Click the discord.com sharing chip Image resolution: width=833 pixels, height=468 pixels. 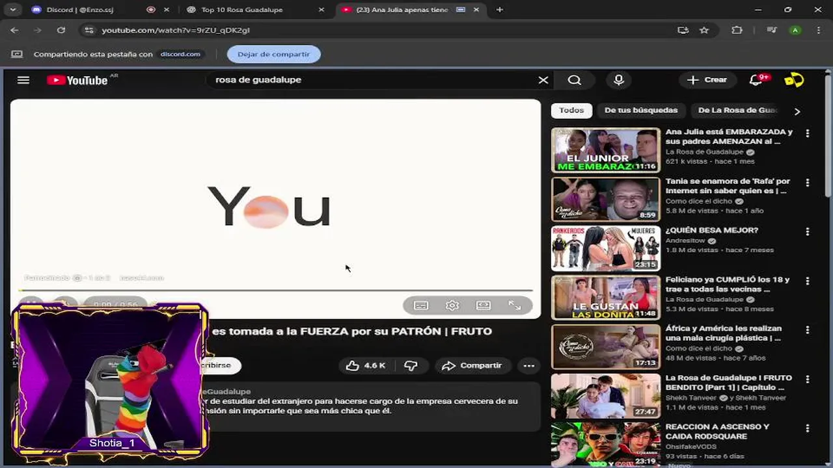click(x=180, y=54)
